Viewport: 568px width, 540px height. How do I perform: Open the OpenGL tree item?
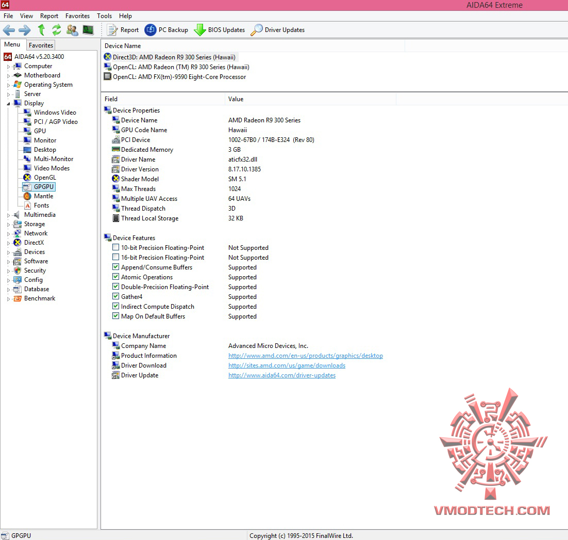pyautogui.click(x=45, y=178)
